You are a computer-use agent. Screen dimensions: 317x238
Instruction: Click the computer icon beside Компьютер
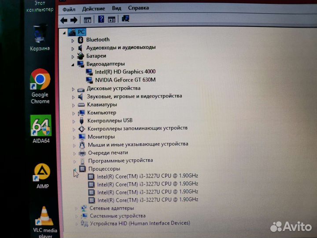click(x=82, y=113)
